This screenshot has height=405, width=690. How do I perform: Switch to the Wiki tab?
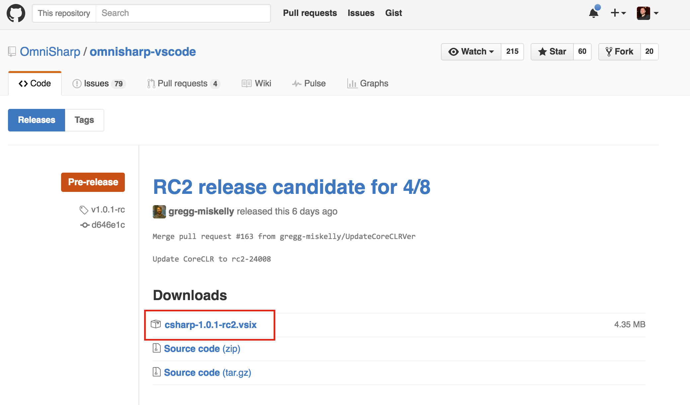256,84
